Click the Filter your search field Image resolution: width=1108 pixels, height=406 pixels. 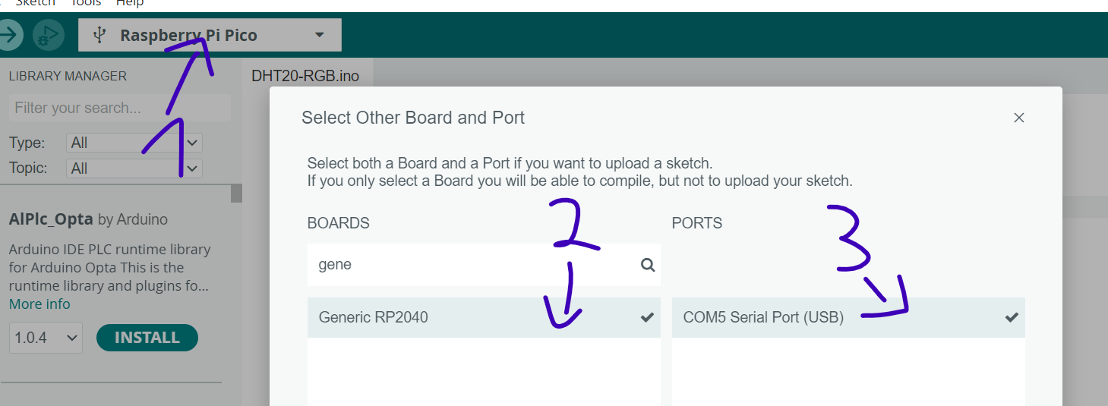[x=119, y=108]
